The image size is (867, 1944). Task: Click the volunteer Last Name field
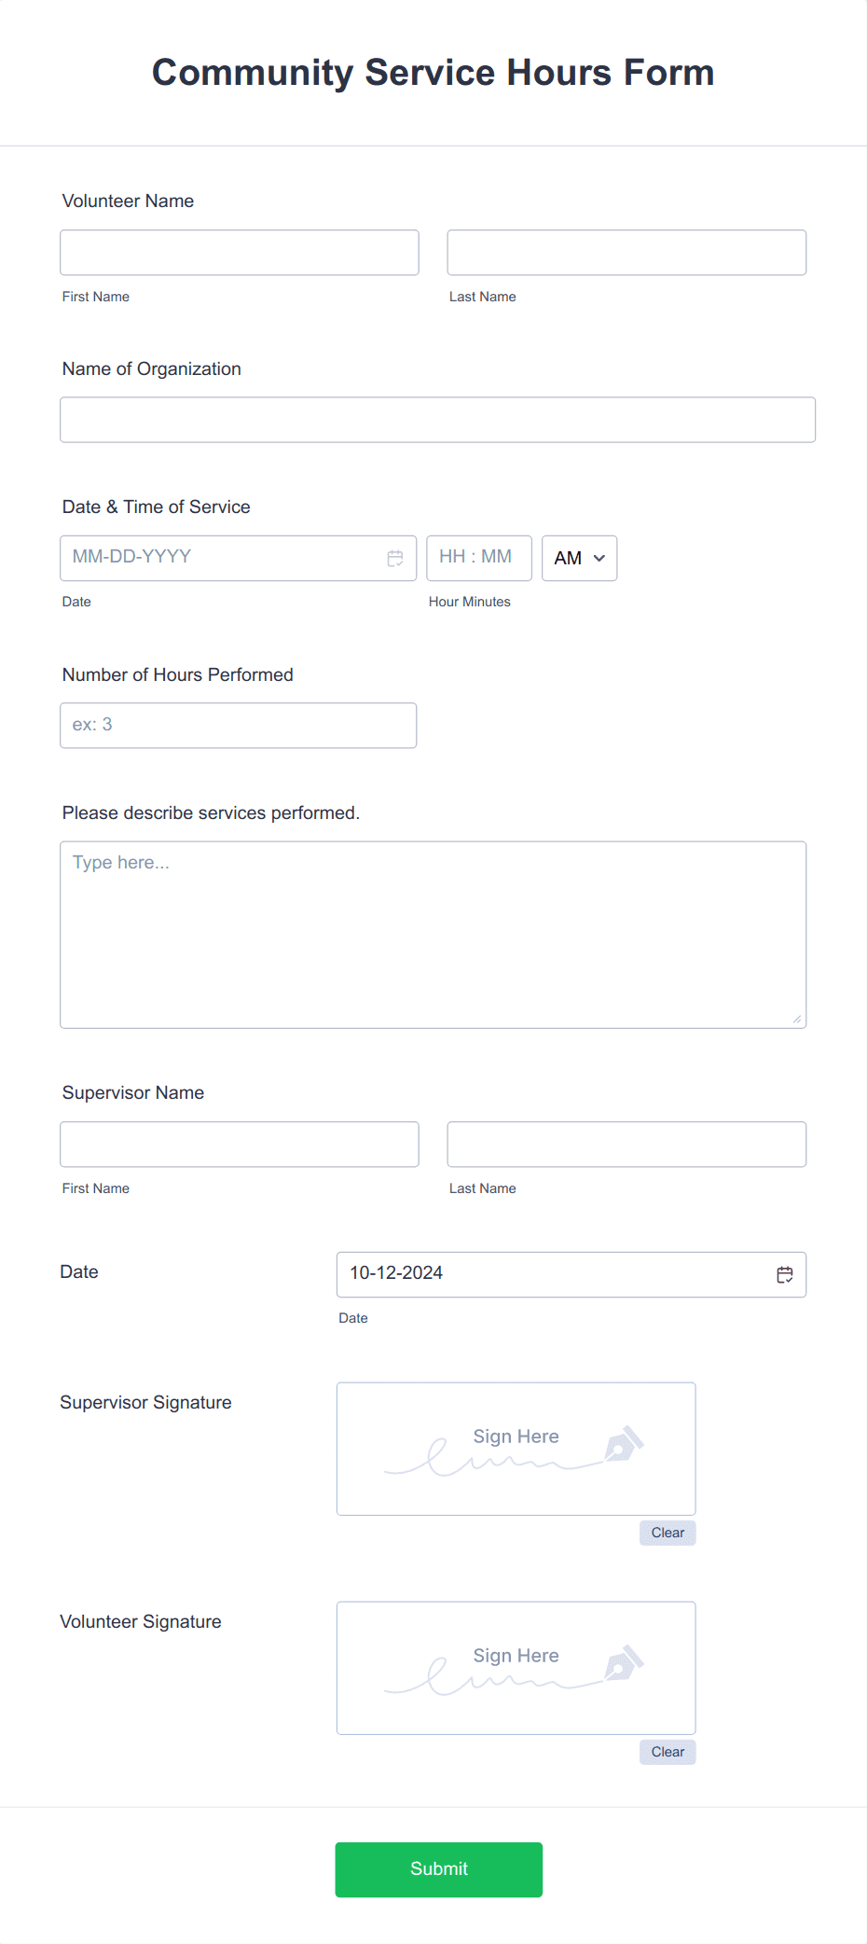point(626,252)
